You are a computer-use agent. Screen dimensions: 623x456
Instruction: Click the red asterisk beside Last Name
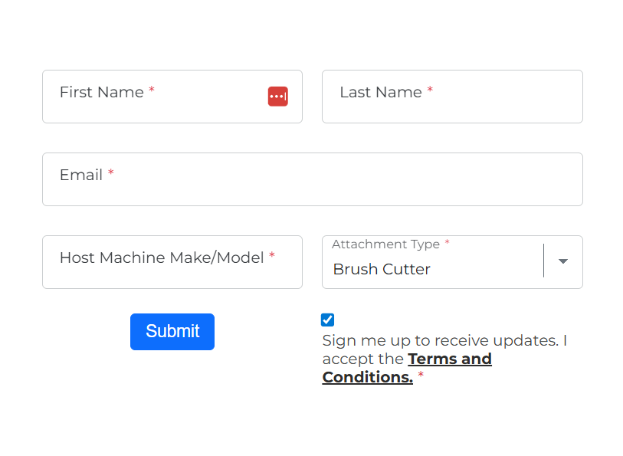pyautogui.click(x=430, y=91)
